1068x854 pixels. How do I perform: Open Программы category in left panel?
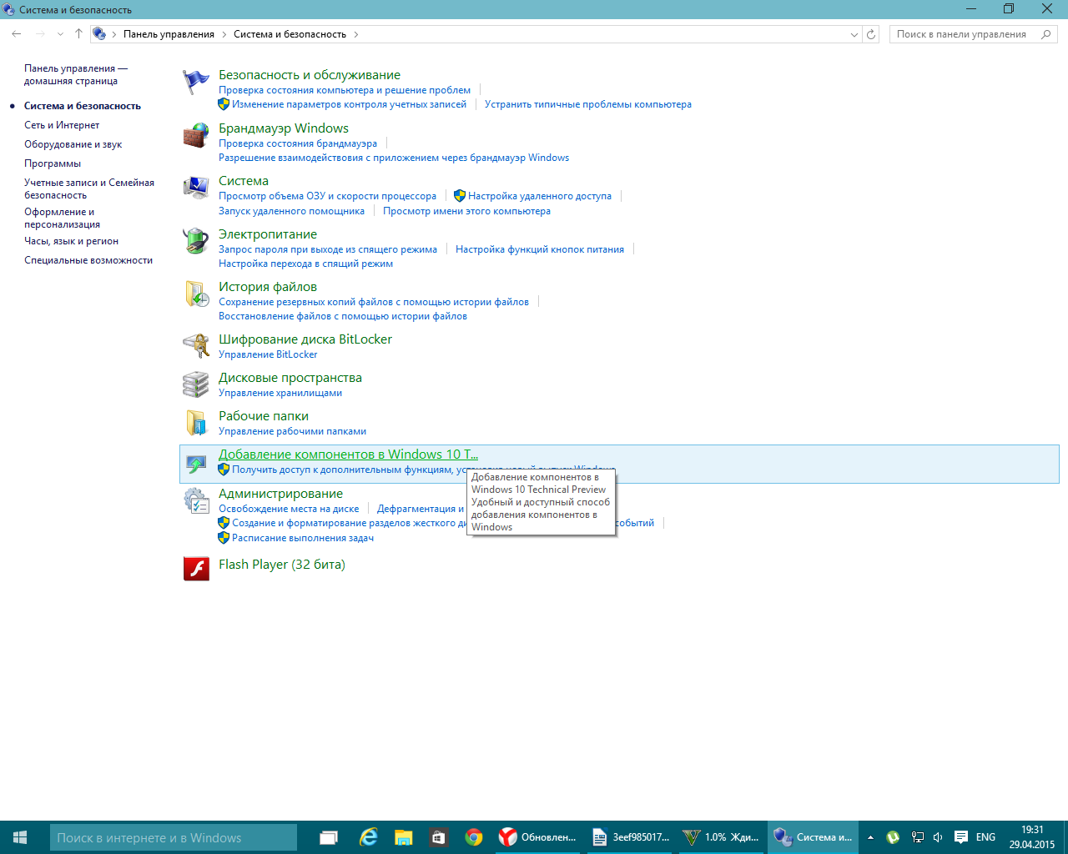53,163
